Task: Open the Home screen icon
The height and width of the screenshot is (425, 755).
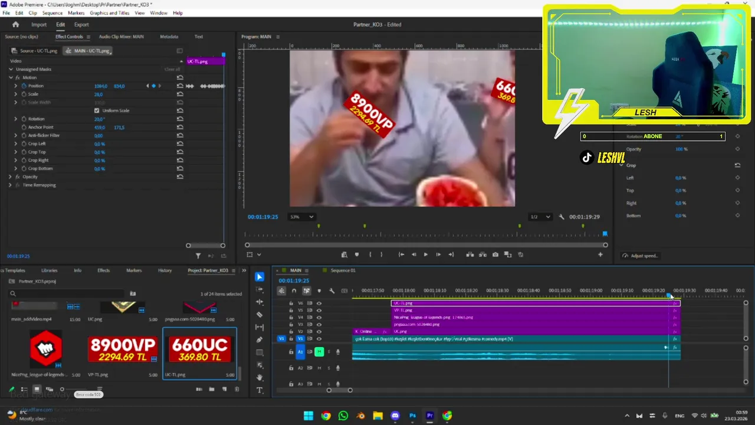Action: click(15, 24)
